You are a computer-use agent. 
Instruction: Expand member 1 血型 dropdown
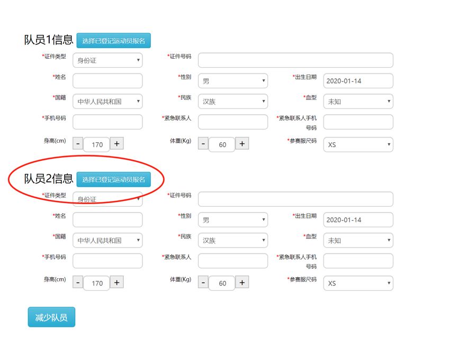(358, 101)
